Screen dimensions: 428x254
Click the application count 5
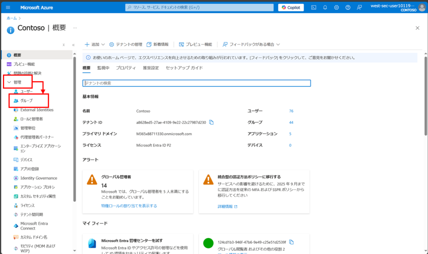pyautogui.click(x=290, y=134)
